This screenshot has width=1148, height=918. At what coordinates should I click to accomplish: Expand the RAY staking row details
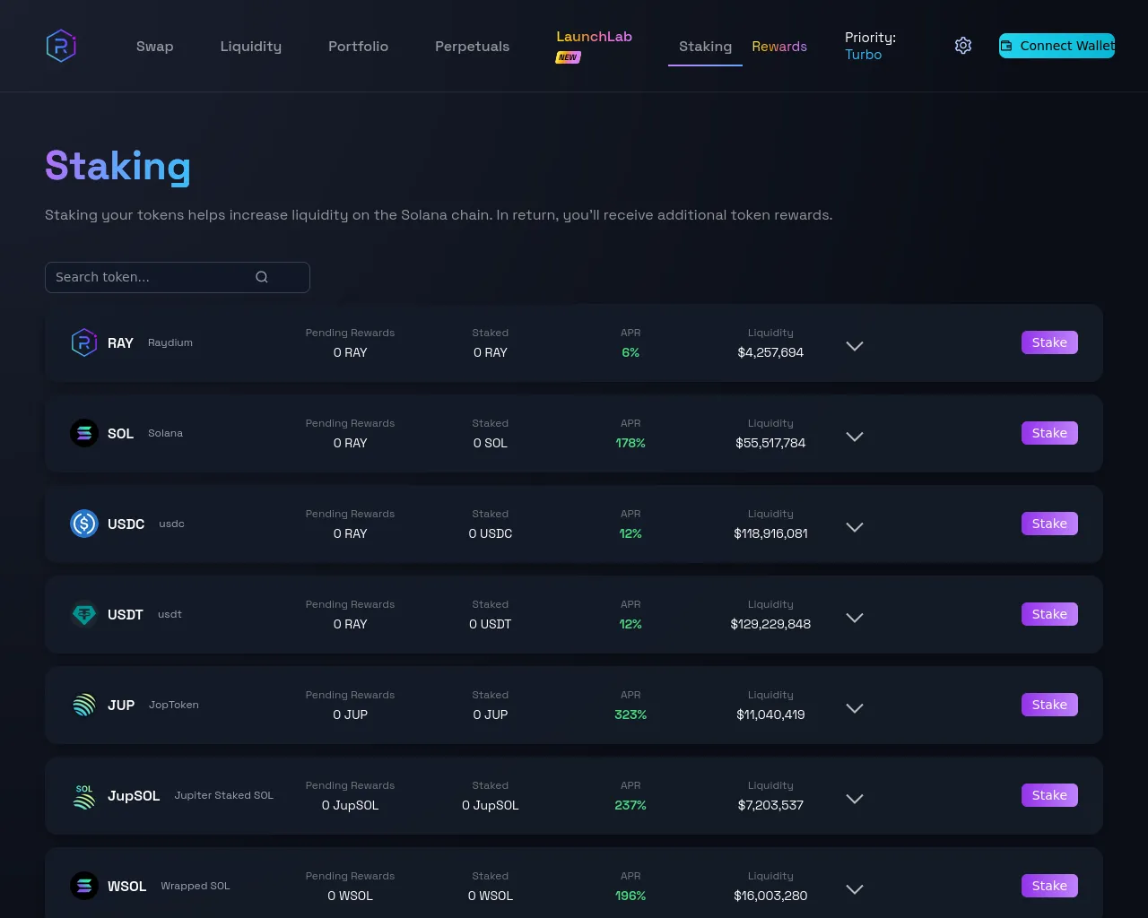pyautogui.click(x=855, y=346)
